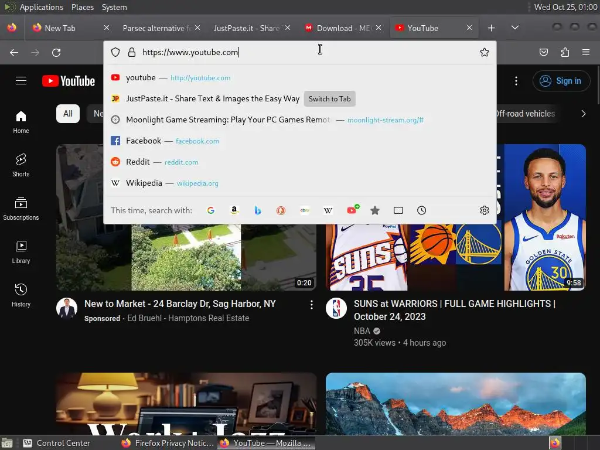Viewport: 600px width, 450px height.
Task: Open NBA channel name link
Action: point(362,331)
